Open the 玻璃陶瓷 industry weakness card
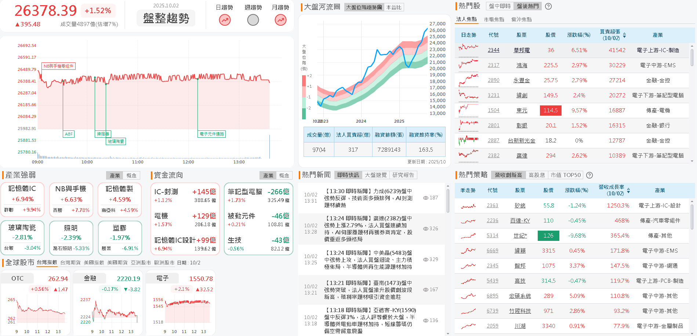Screen dimensions: 697x336 tap(22, 238)
